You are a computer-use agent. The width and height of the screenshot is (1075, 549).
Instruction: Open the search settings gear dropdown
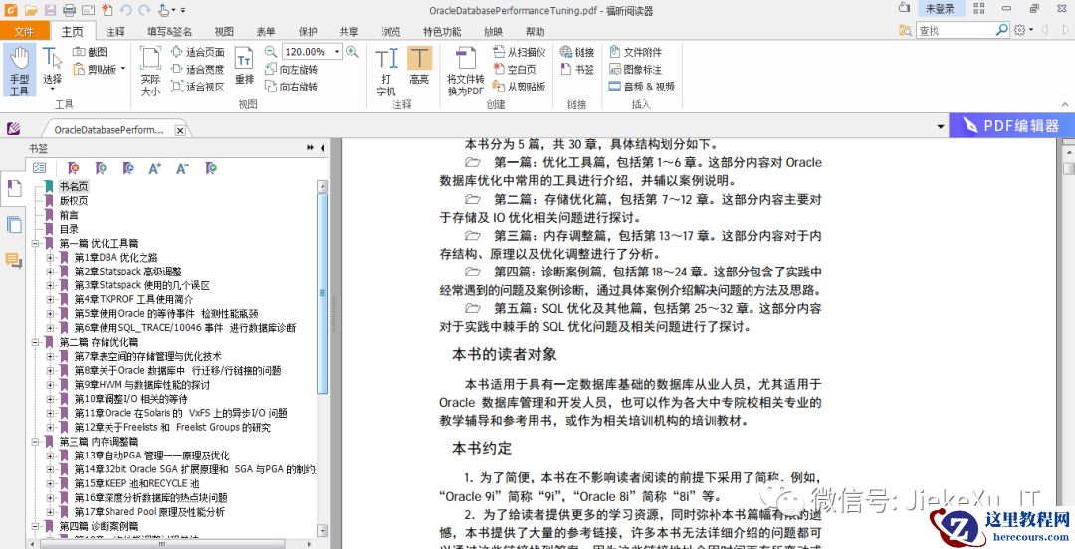coord(1022,30)
